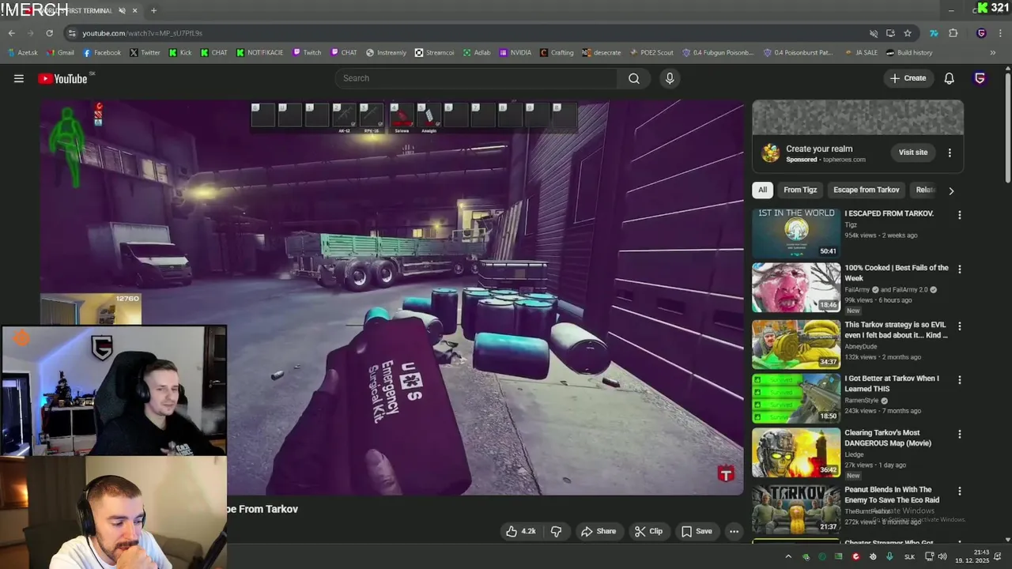
Task: Close the current browser tab
Action: pyautogui.click(x=134, y=11)
